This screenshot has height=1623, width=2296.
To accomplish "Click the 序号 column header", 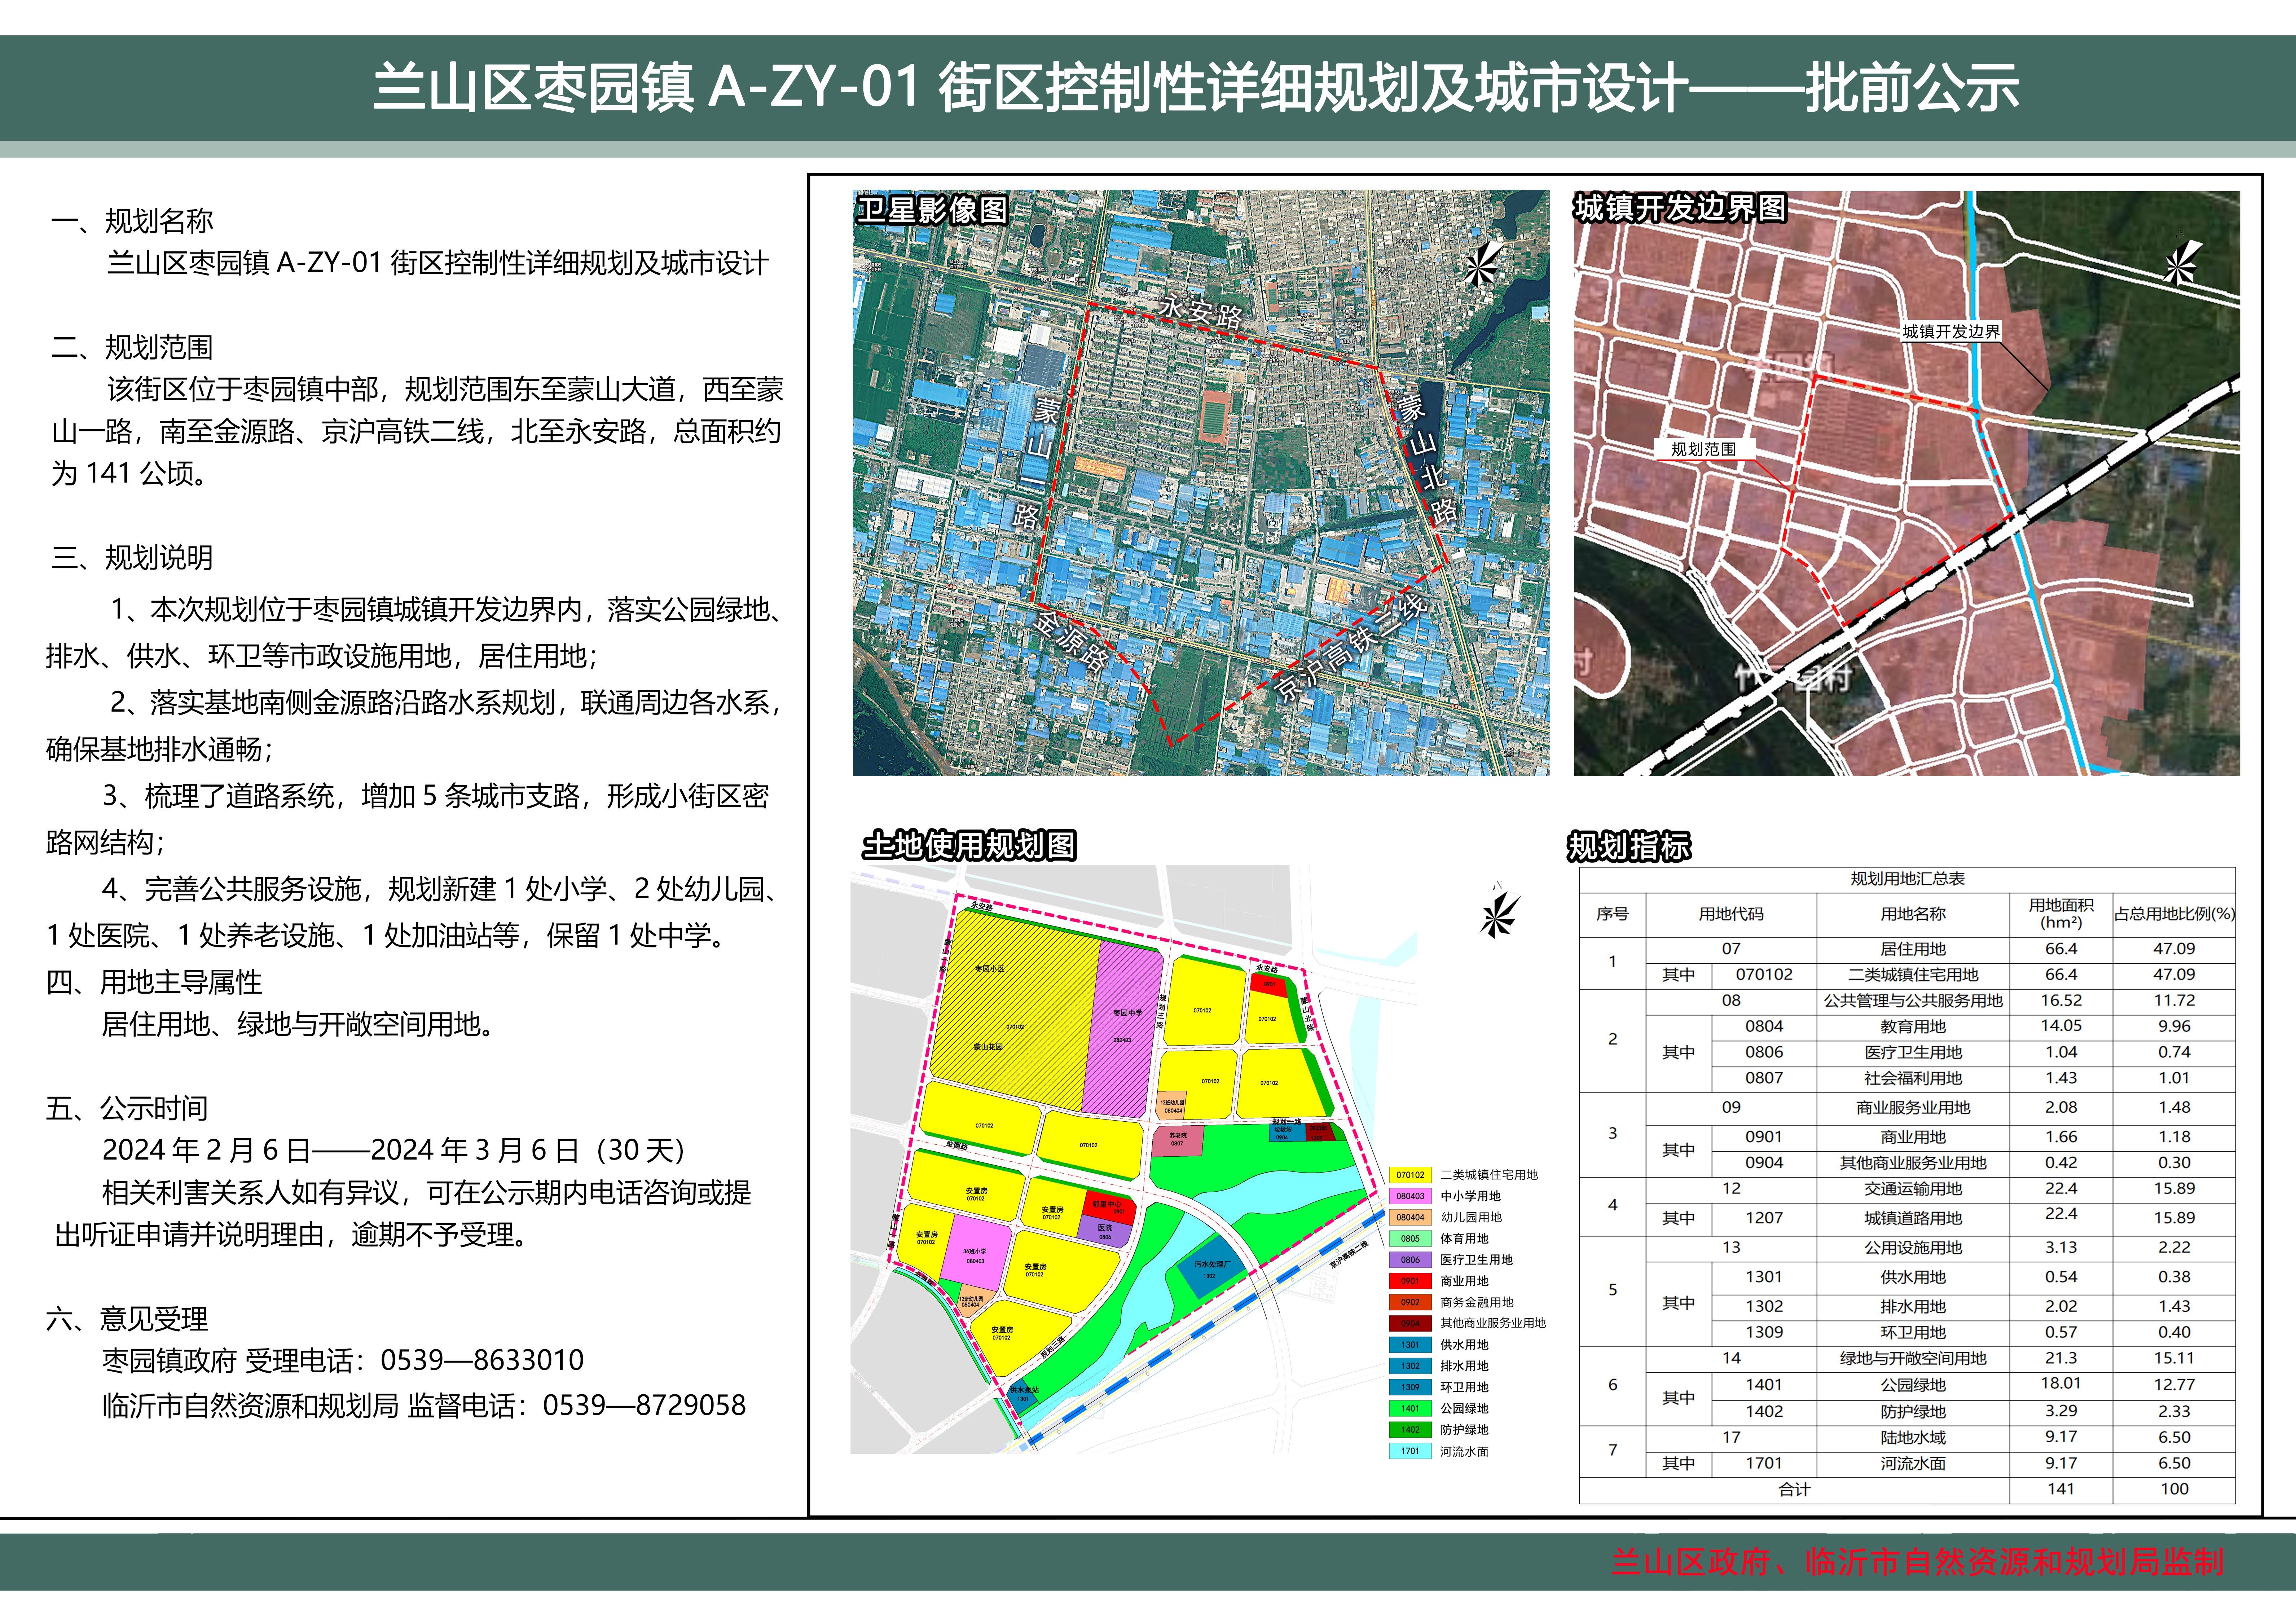I will tap(1612, 914).
